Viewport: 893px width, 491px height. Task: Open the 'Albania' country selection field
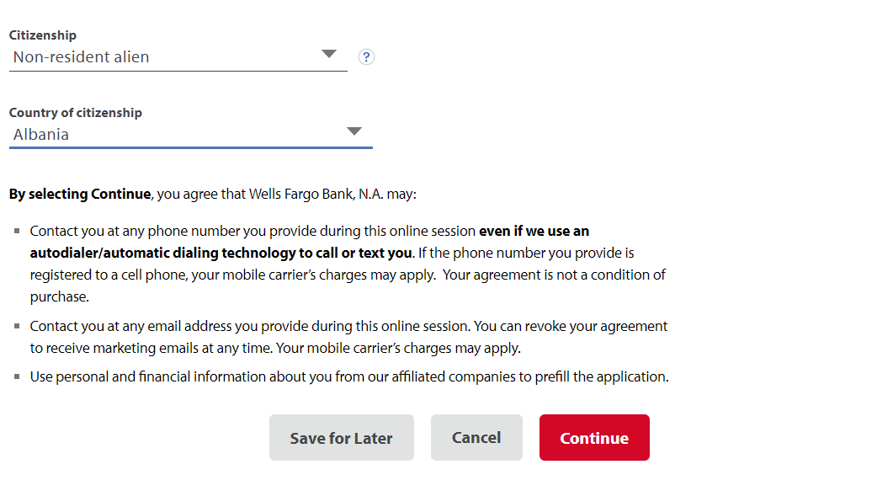tap(191, 135)
